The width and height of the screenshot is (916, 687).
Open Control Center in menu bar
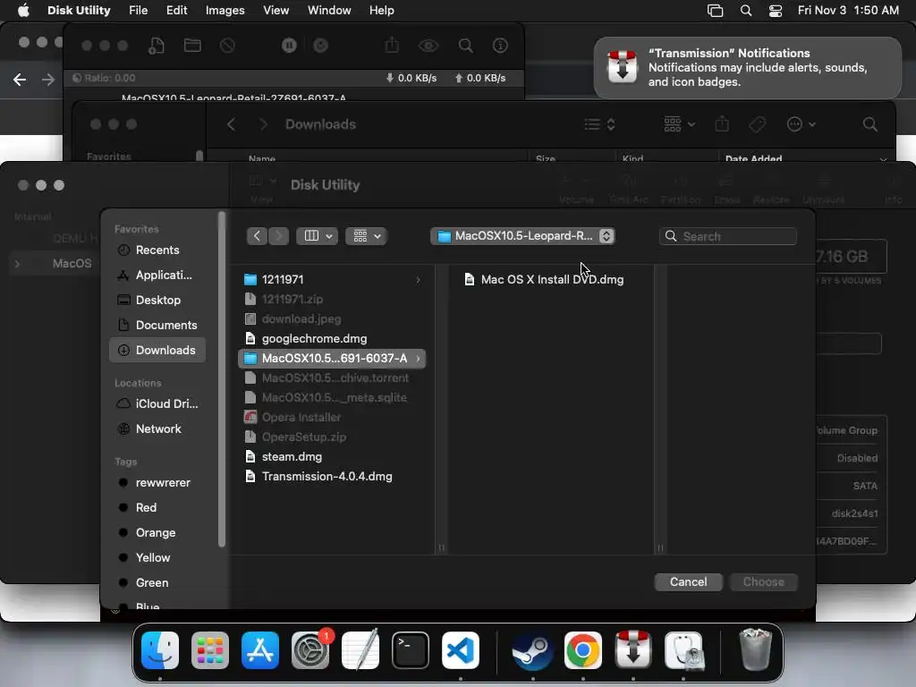pyautogui.click(x=776, y=11)
